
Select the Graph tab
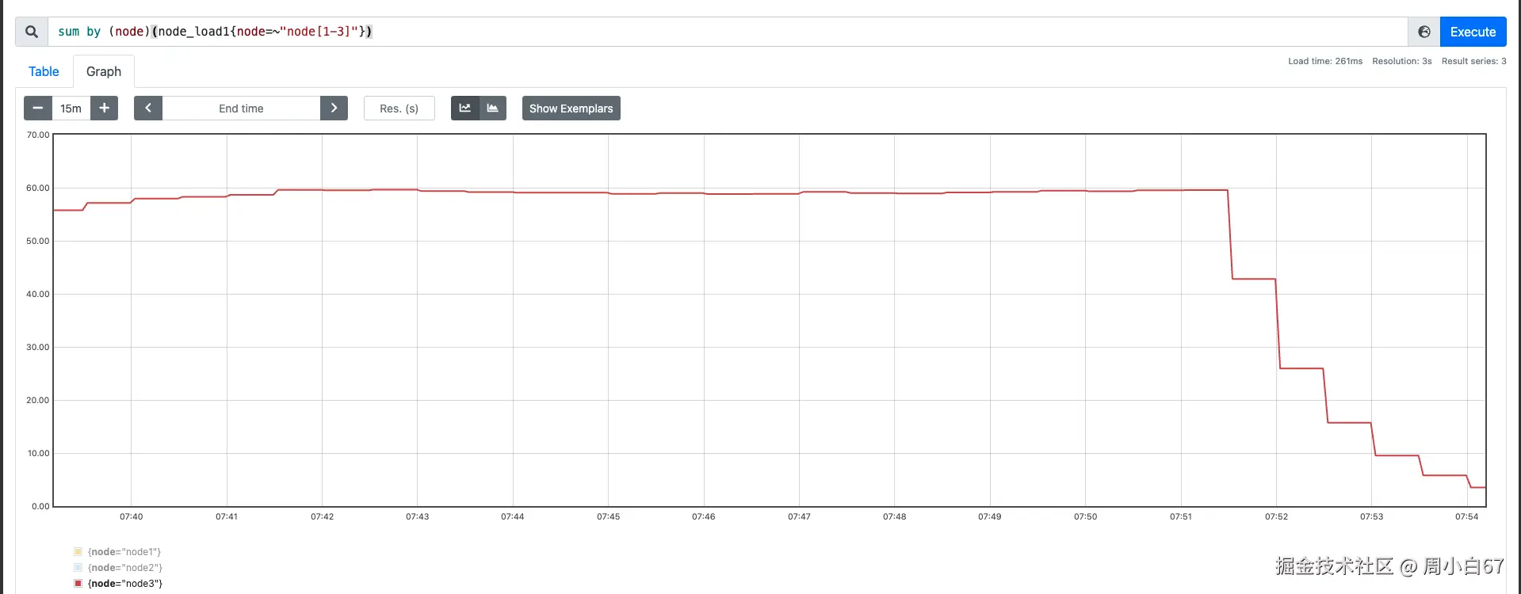tap(104, 71)
